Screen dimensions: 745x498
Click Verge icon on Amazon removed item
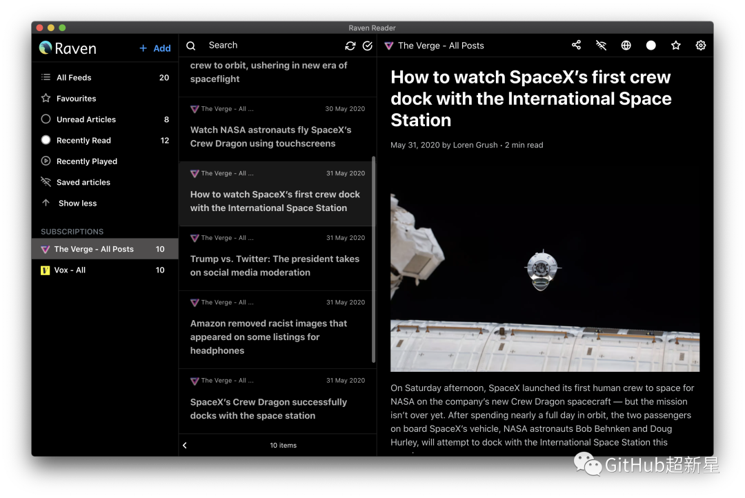[x=195, y=303]
